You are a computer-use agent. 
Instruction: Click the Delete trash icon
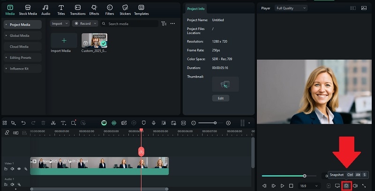pos(43,123)
